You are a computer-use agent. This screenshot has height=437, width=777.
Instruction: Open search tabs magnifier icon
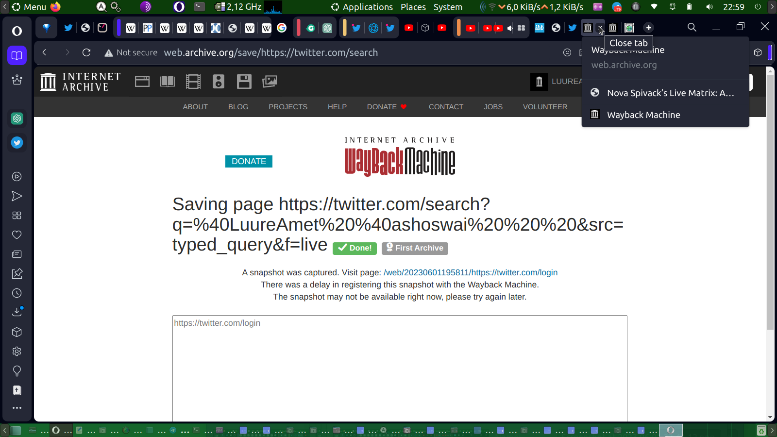pos(692,27)
